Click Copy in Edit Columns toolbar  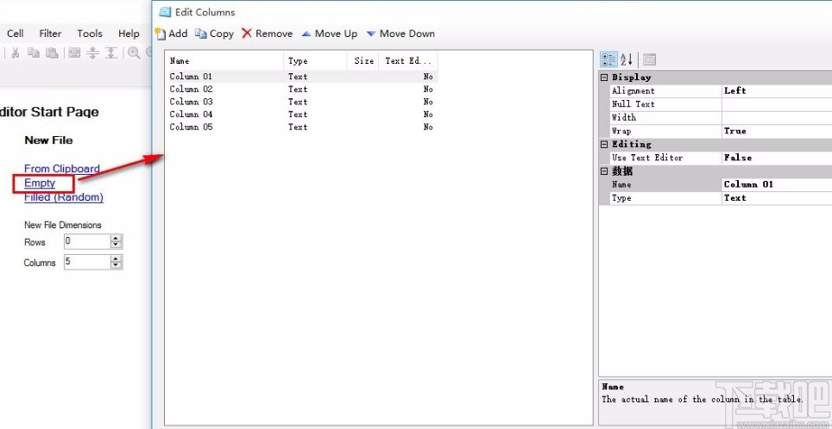click(x=214, y=34)
